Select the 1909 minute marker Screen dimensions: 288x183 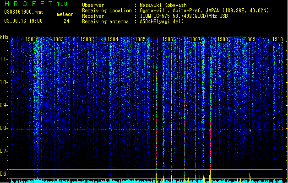pyautogui.click(x=250, y=39)
